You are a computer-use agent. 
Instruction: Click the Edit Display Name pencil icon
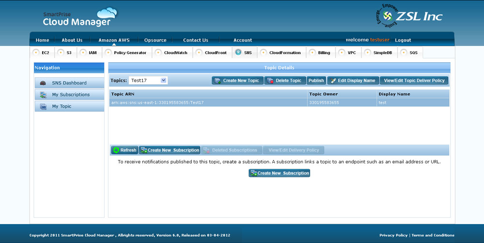[333, 81]
